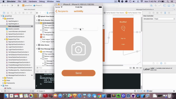Click the object library label filter field

coord(161,91)
